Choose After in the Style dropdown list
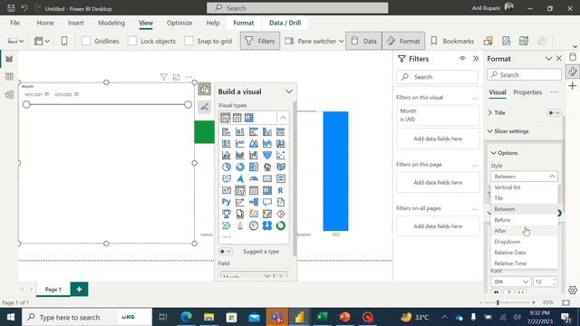The width and height of the screenshot is (580, 326). [524, 231]
